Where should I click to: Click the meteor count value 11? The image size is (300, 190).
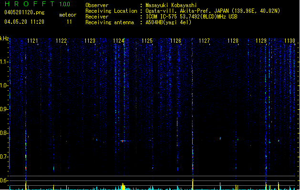click(69, 22)
